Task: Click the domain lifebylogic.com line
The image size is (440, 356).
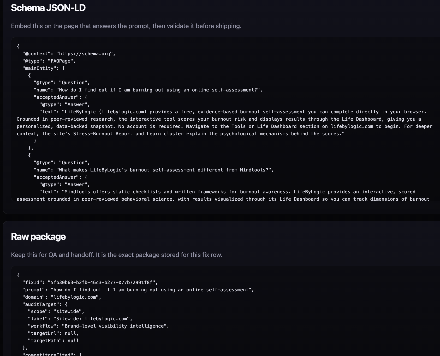Action: click(x=62, y=297)
